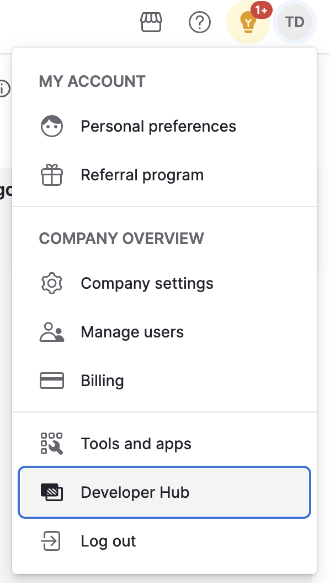The width and height of the screenshot is (330, 583).
Task: Click the Personal preferences face icon
Action: 51,126
